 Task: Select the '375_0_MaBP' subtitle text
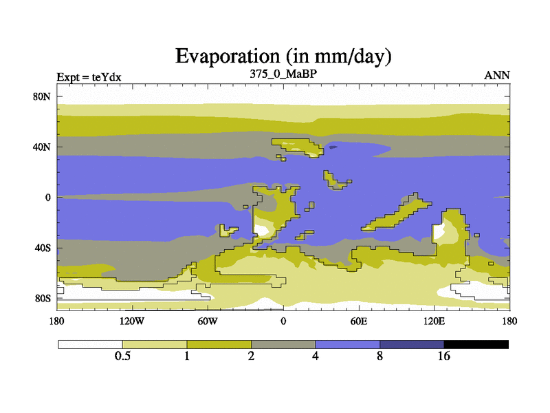[x=283, y=73]
